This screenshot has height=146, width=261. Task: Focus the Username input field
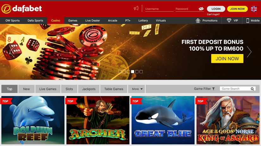(x=159, y=9)
